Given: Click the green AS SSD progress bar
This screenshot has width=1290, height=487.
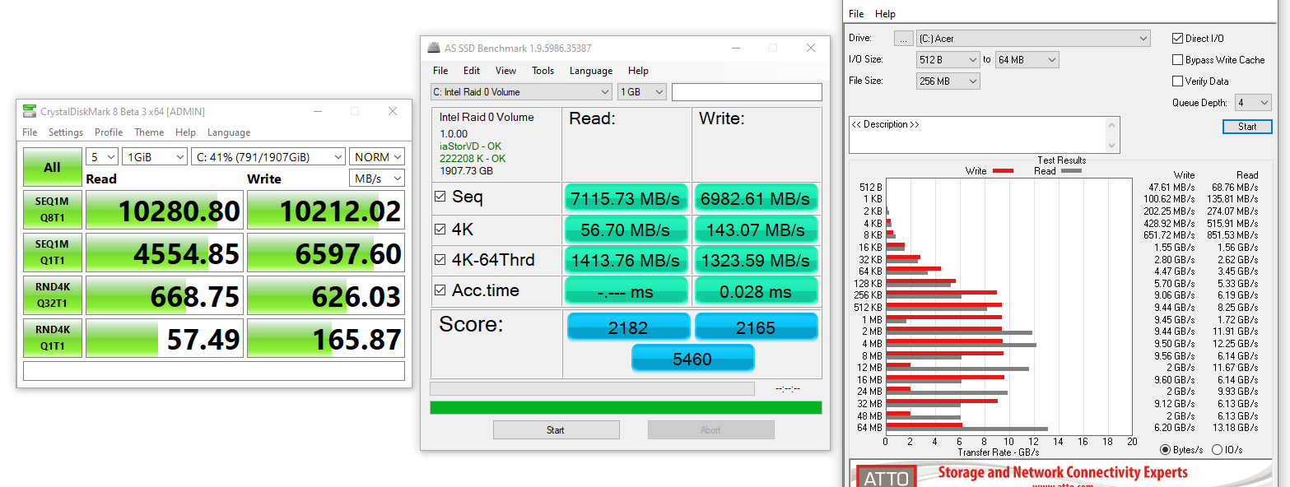Looking at the screenshot, I should coord(626,407).
